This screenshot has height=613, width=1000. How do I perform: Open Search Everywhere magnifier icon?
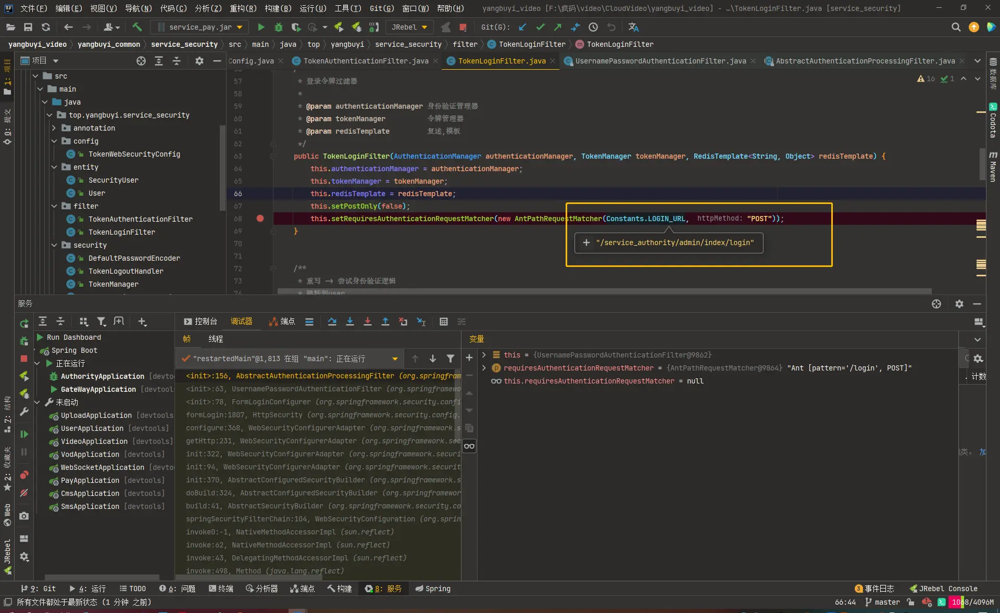pos(956,27)
